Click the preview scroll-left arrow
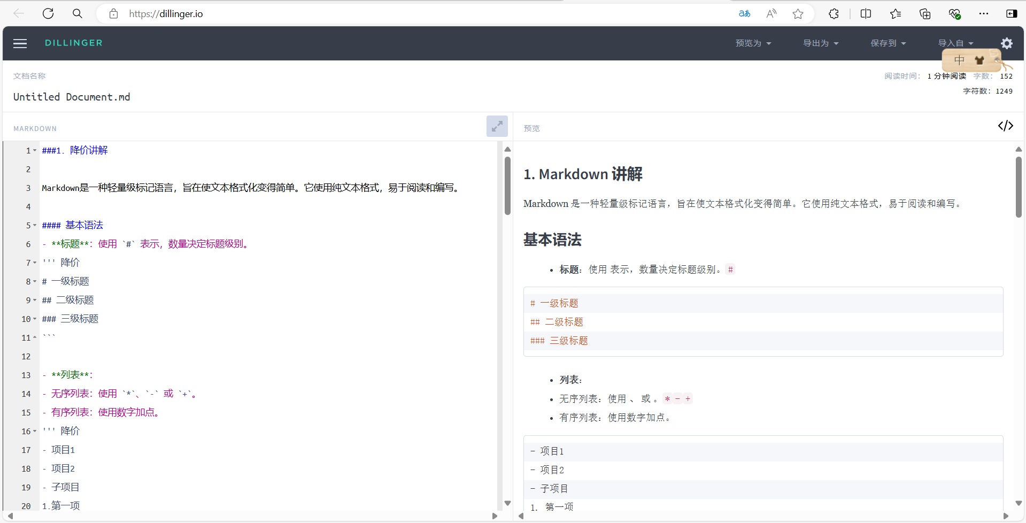The image size is (1026, 523). tap(521, 516)
